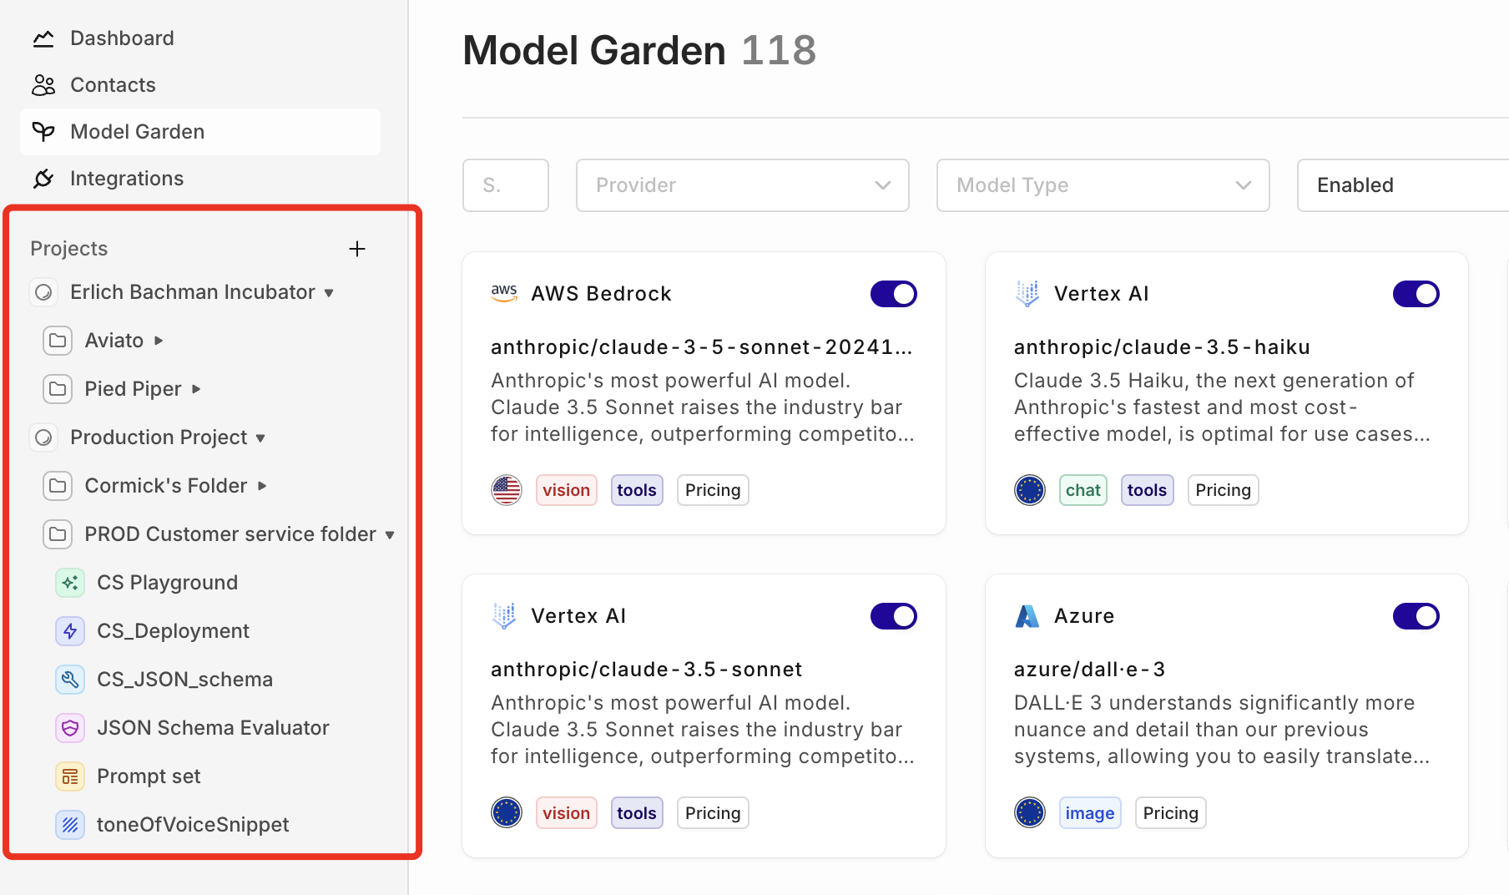Add a new project with plus icon
This screenshot has width=1509, height=895.
[x=357, y=249]
